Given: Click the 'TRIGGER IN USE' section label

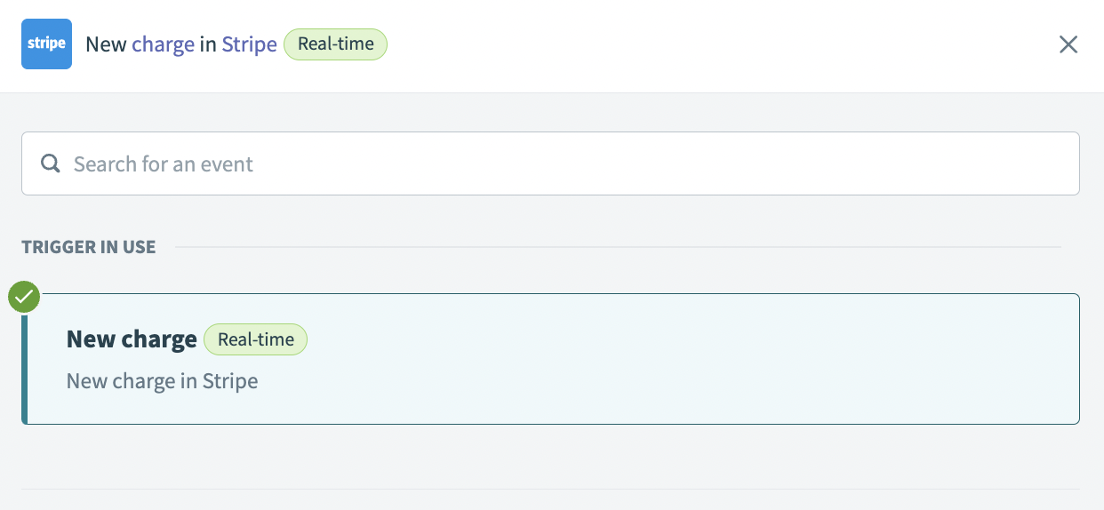Looking at the screenshot, I should 89,247.
